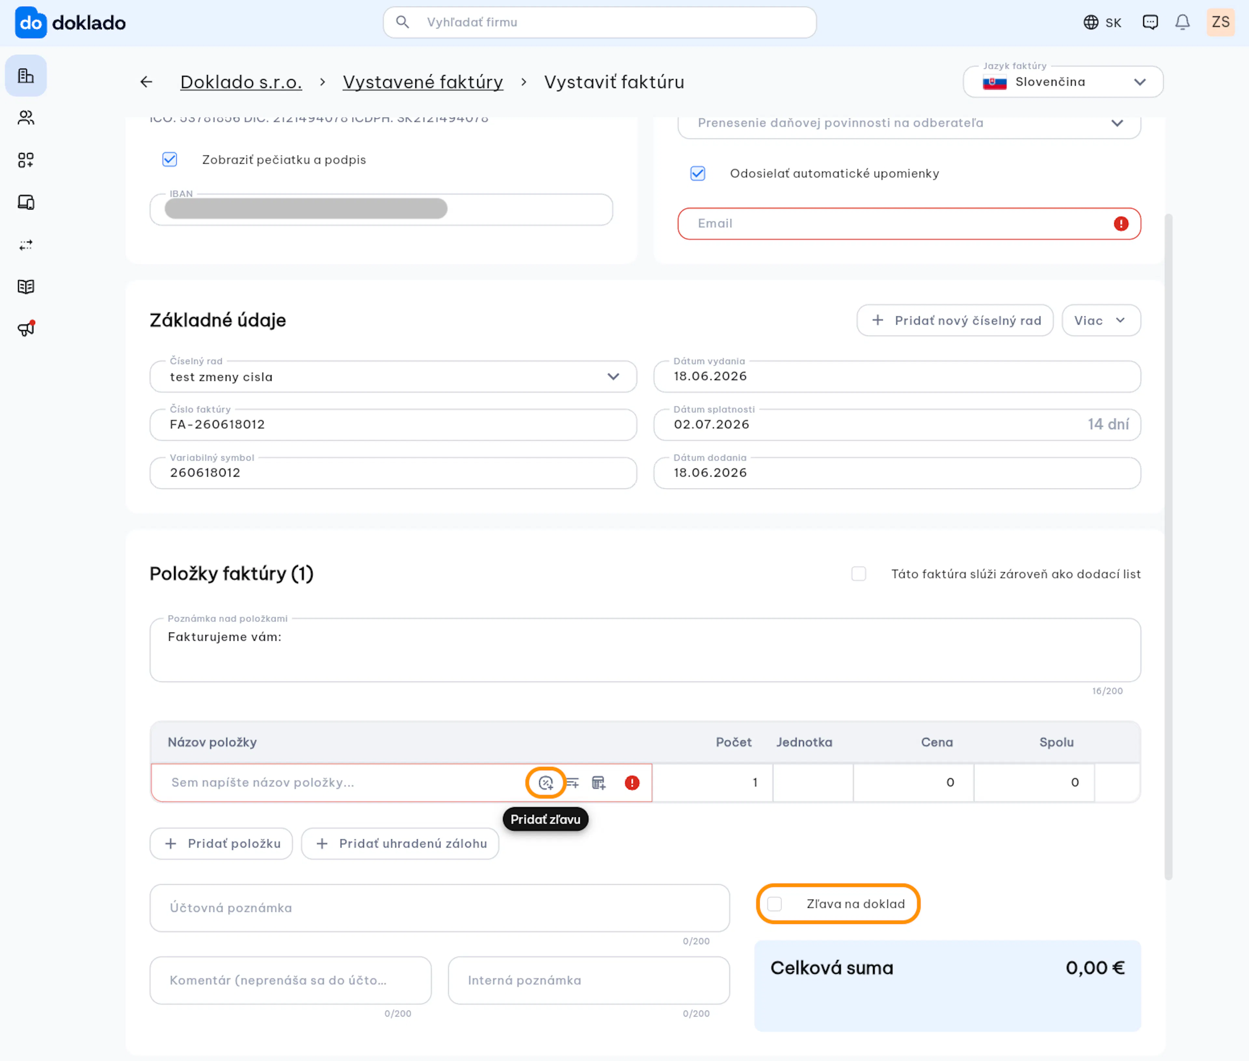1249x1061 pixels.
Task: Click the 'Dátum dodania' date field
Action: 897,473
